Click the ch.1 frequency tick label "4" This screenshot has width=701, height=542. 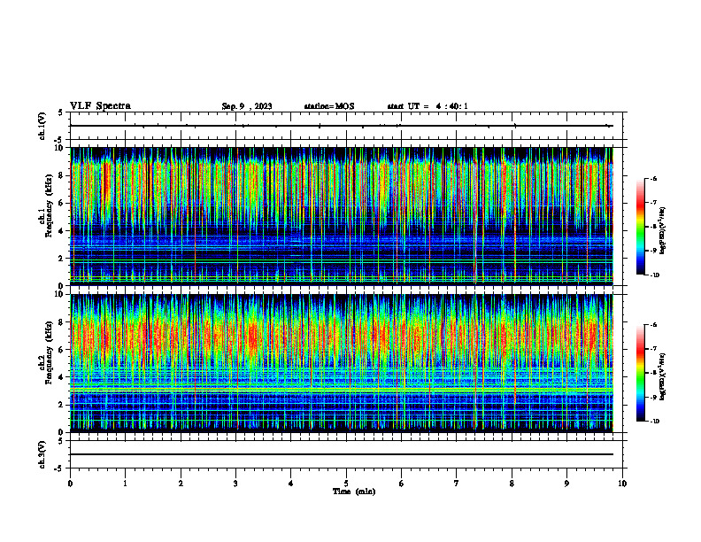[x=62, y=231]
